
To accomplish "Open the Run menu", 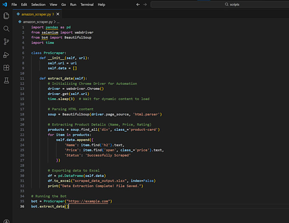I will (73, 5).
